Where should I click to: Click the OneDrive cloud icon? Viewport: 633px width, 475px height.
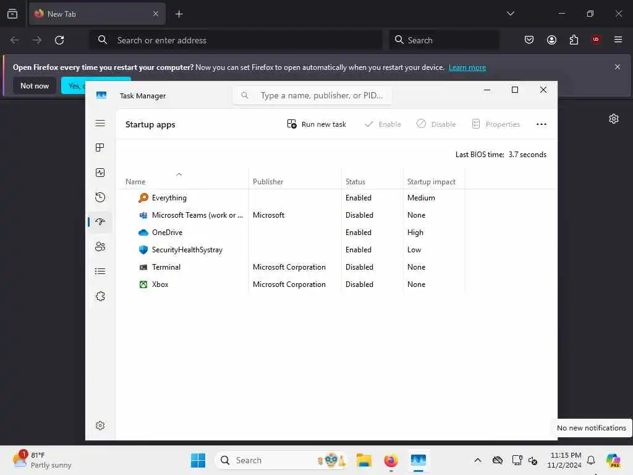point(143,233)
